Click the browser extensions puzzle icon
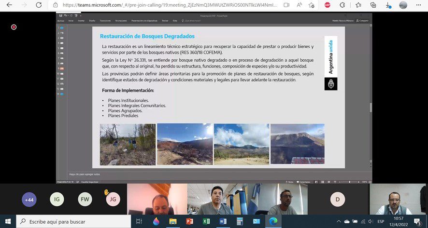428x228 pixels. [342, 5]
